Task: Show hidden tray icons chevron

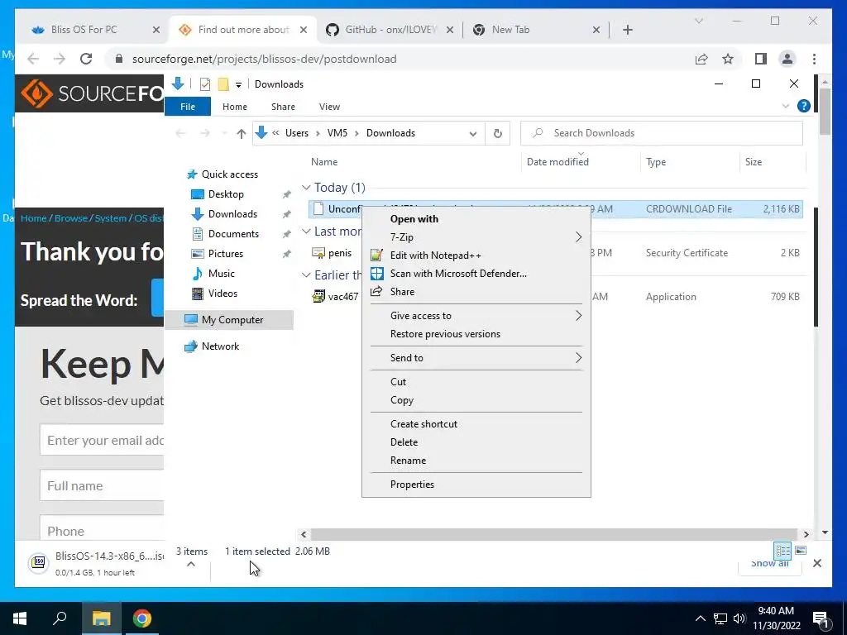Action: (x=700, y=618)
